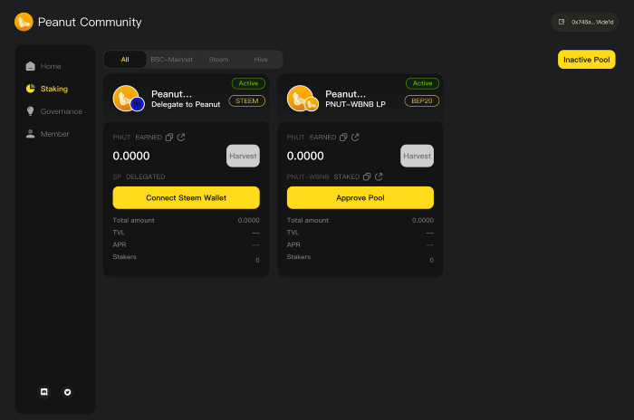Click the Member person icon
Screen dimensions: 634x420
click(30, 134)
